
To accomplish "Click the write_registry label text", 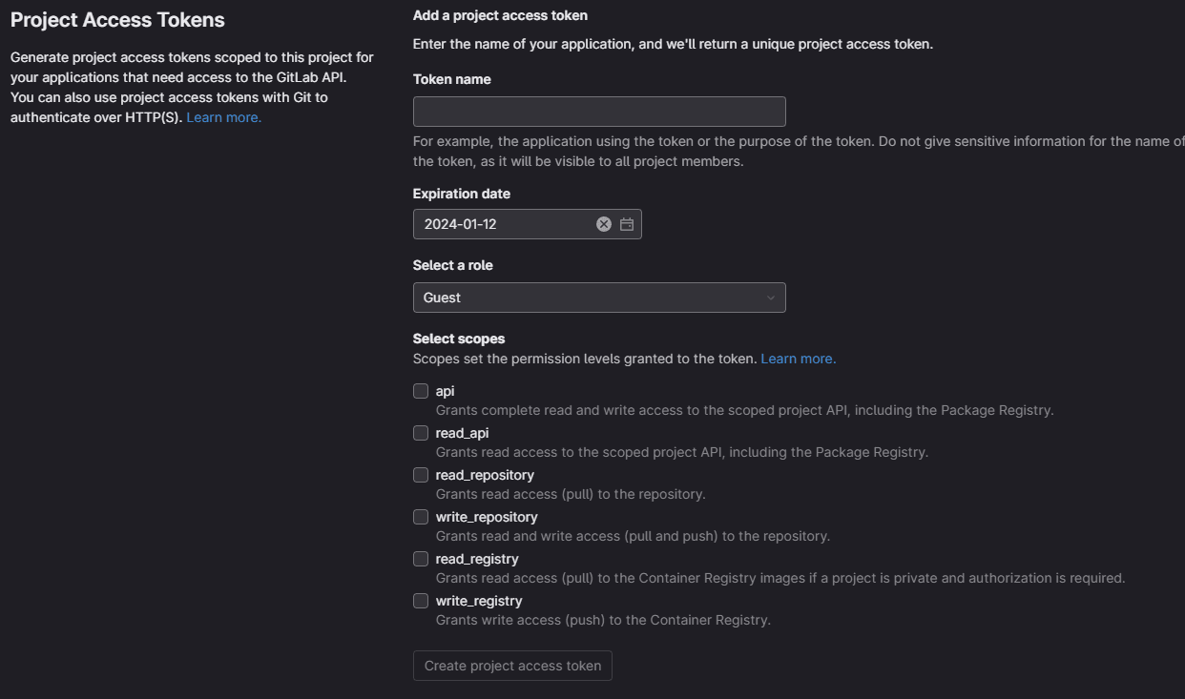I will pos(479,601).
